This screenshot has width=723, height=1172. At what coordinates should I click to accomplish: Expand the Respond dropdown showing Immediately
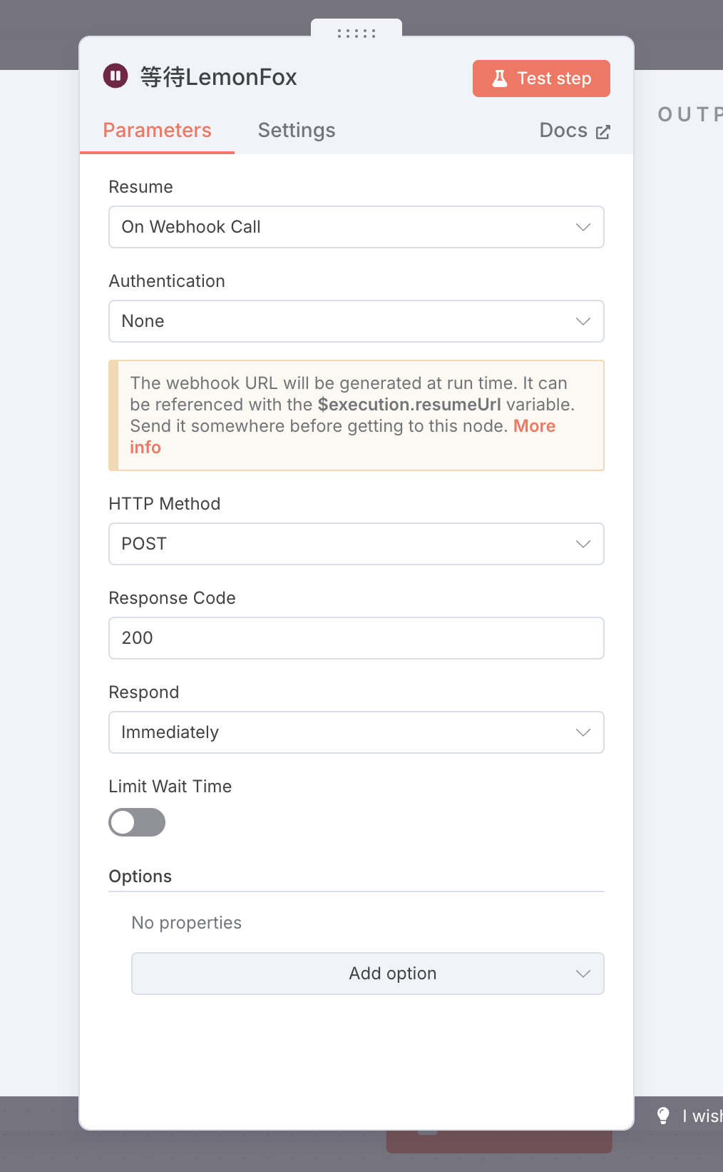(357, 732)
